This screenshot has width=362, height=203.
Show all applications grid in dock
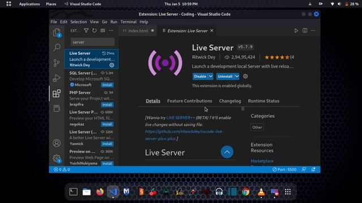tap(288, 192)
